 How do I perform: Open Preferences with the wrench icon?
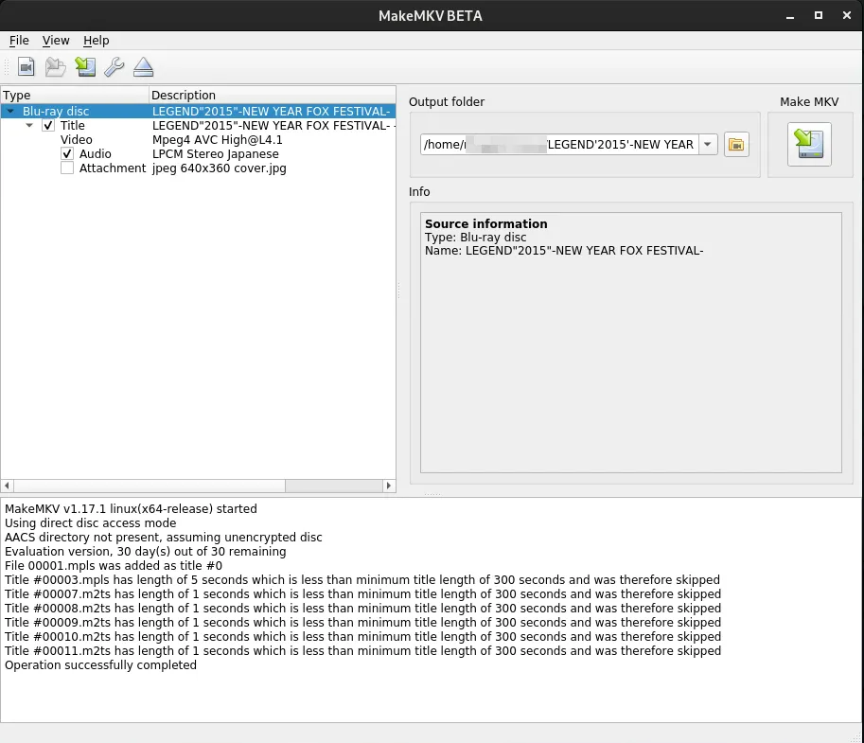pyautogui.click(x=114, y=67)
